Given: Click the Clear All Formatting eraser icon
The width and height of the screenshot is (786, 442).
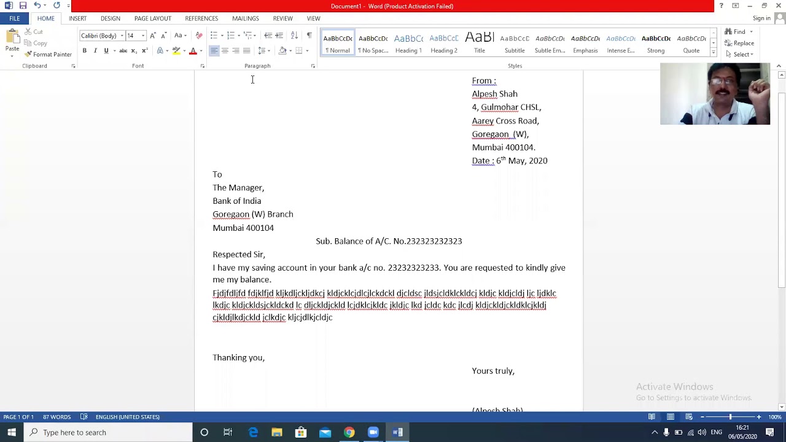Looking at the screenshot, I should click(x=199, y=36).
